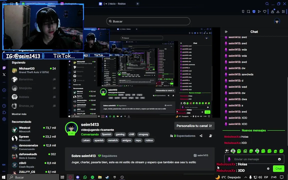The width and height of the screenshot is (288, 180).
Task: Open a new browser tab with the plus button
Action: [x=137, y=4]
